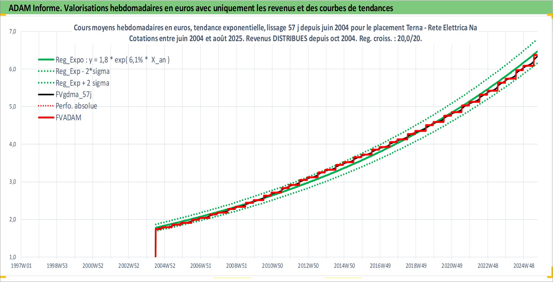Select chart title line 'Cours moyens hebdomadaires en euros'

(275, 28)
